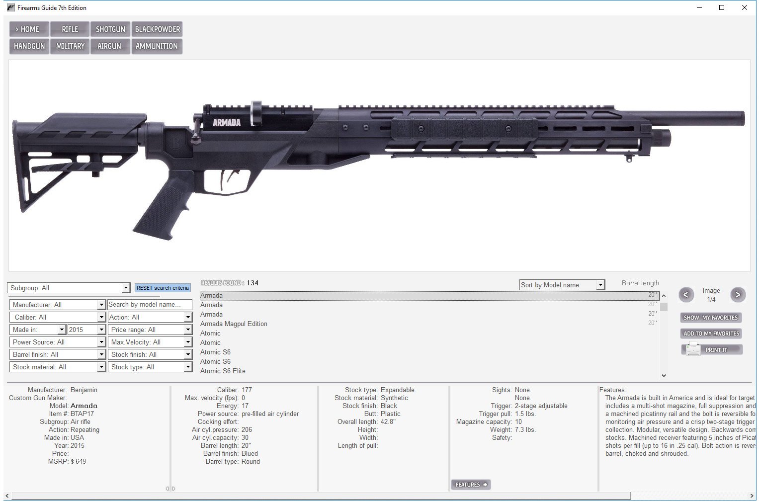Screen dimensions: 759x503
Task: Select Atomic S6 Elite in results list
Action: pyautogui.click(x=223, y=371)
